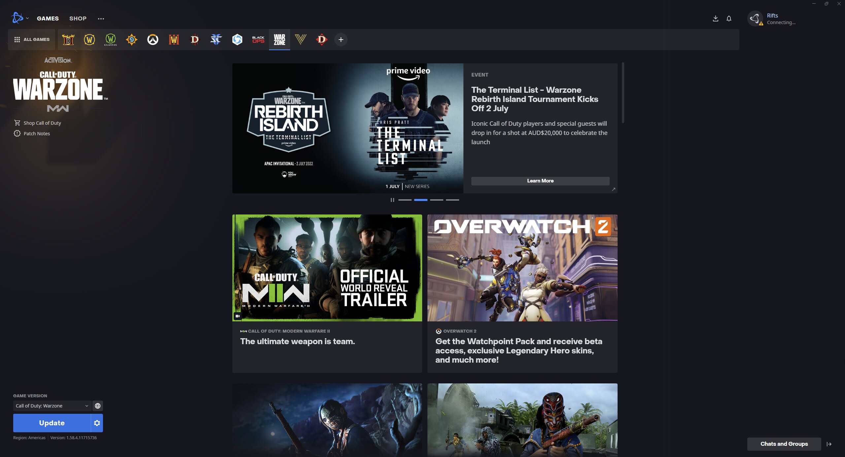
Task: Select the Black Ops game icon
Action: click(258, 40)
